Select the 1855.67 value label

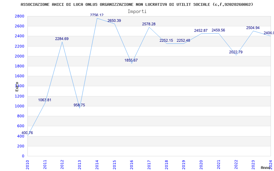(131, 60)
